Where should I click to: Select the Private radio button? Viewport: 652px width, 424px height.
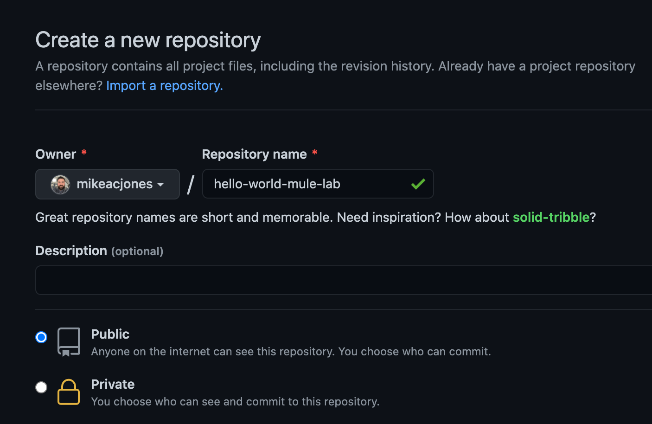coord(41,387)
